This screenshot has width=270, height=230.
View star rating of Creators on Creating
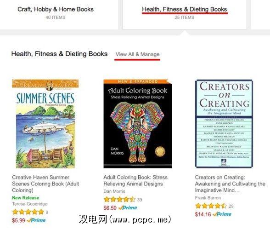pos(211,206)
